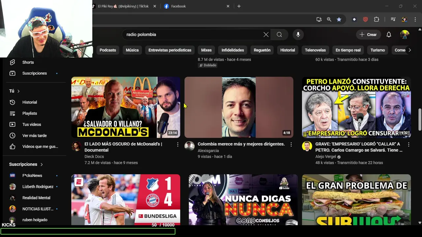This screenshot has width=422, height=237.
Task: Open Ver más tarde in the sidebar
Action: (35, 136)
